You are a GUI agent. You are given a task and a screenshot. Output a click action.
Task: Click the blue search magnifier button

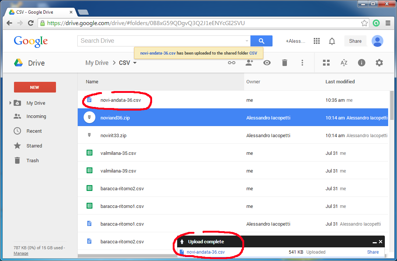click(x=261, y=41)
